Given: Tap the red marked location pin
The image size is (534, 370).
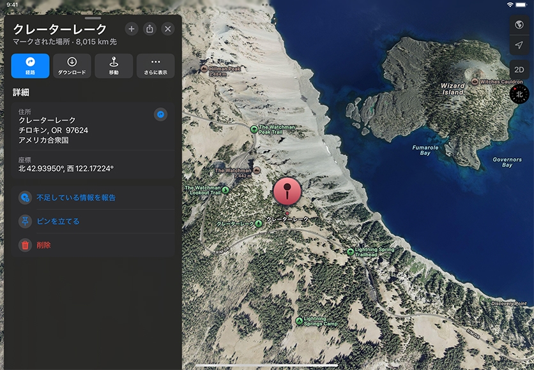Looking at the screenshot, I should coord(287,191).
